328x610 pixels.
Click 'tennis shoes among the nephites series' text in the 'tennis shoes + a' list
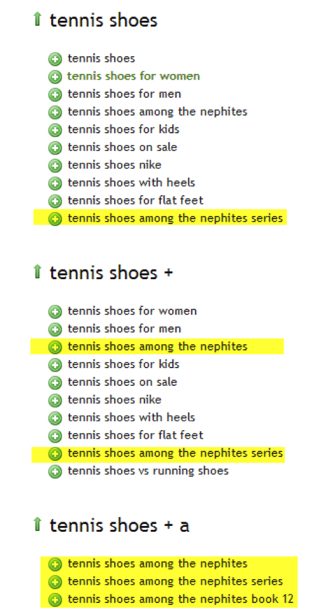tap(175, 582)
